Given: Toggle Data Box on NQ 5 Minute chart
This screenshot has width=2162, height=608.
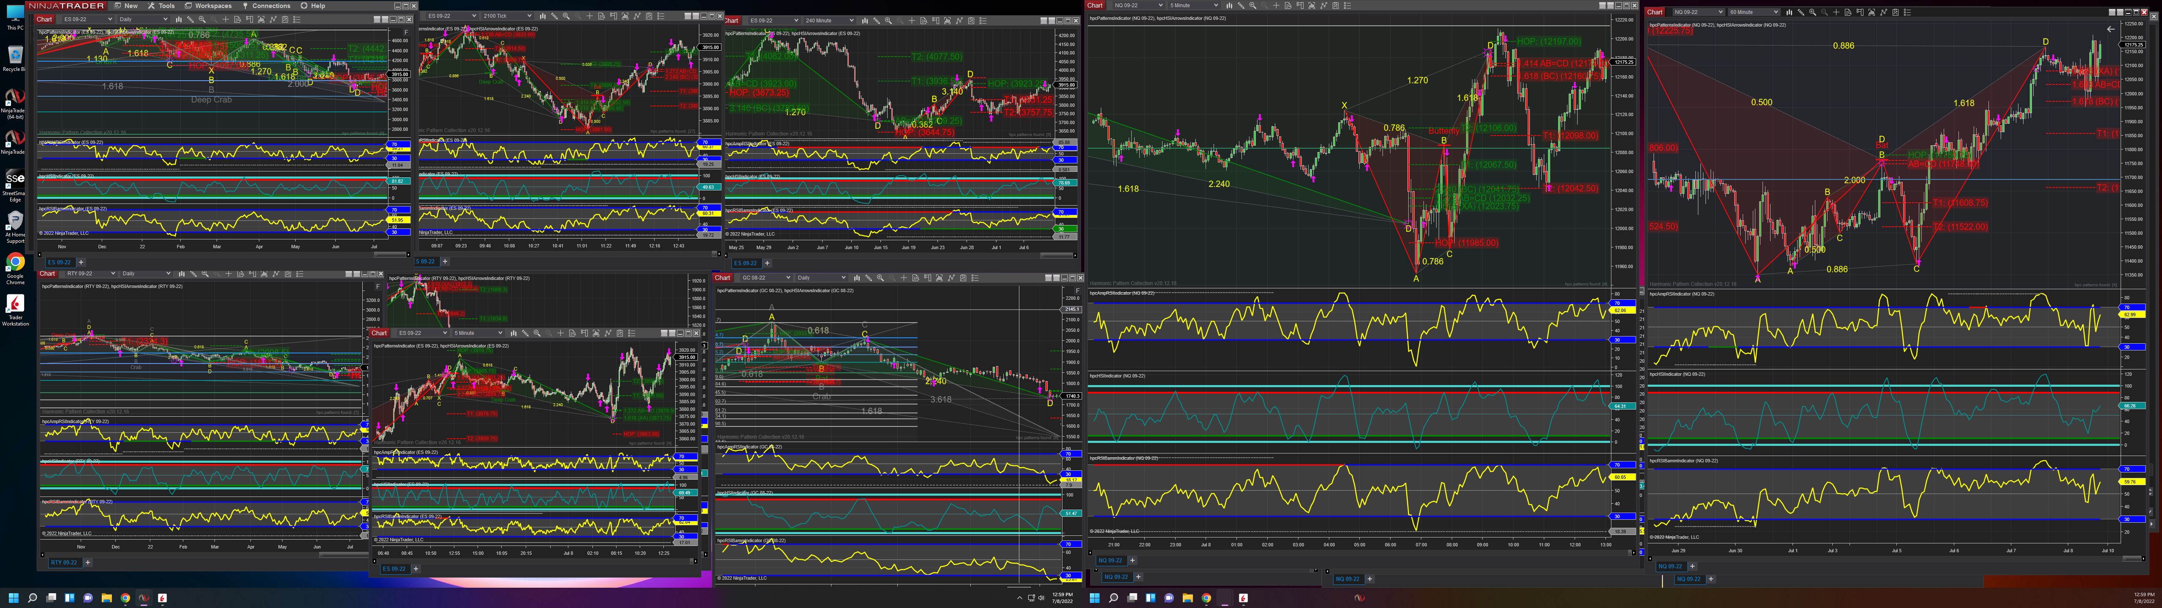Looking at the screenshot, I should point(1288,5).
